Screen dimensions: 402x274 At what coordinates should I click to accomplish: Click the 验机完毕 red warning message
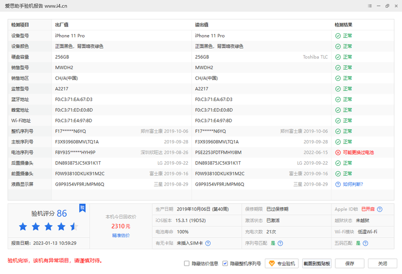click(x=55, y=261)
